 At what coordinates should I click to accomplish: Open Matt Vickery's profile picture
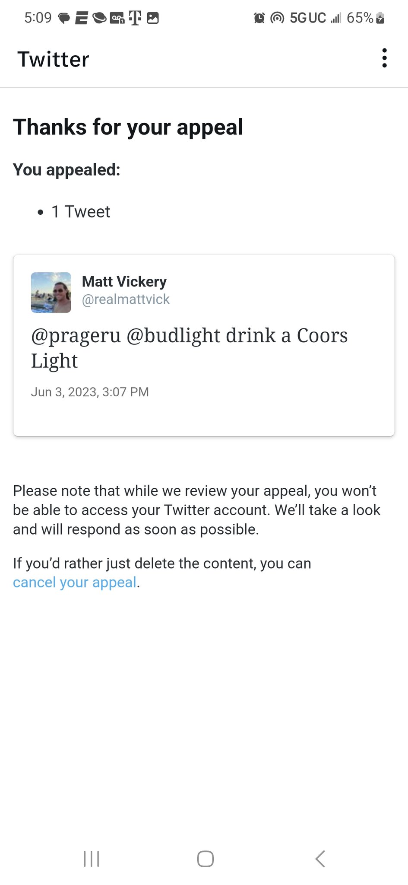click(x=51, y=292)
